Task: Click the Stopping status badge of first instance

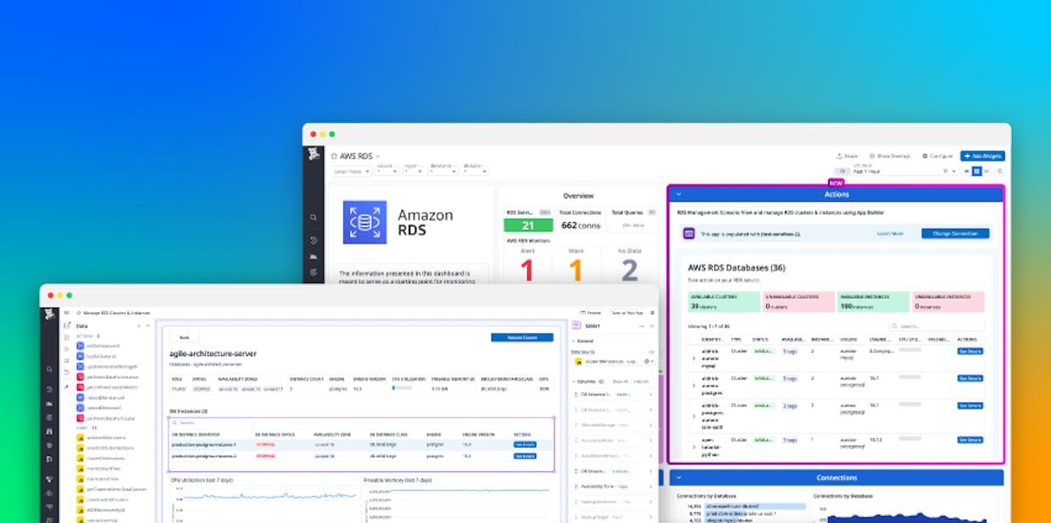Action: (x=265, y=444)
